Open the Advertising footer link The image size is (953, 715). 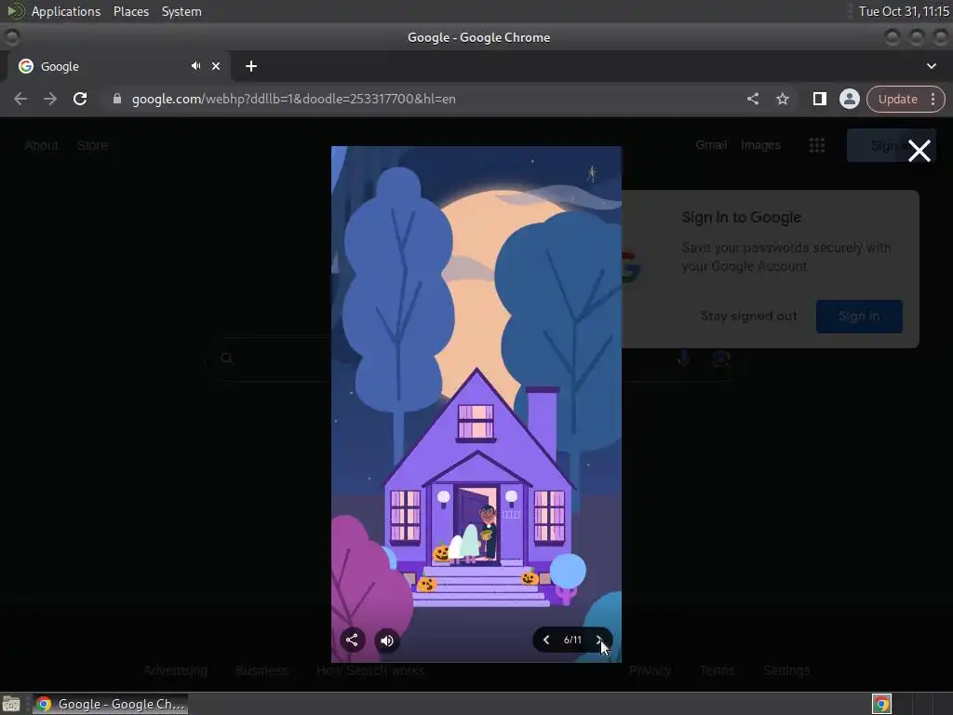[x=175, y=670]
